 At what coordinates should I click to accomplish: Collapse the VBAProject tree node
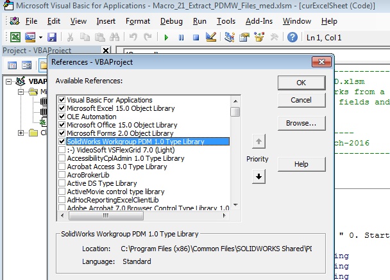pos(9,81)
